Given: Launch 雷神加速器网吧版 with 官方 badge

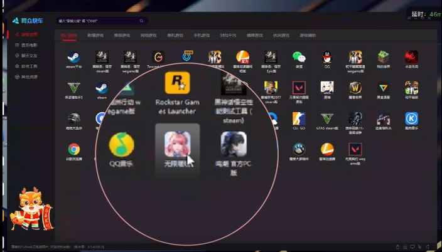Looking at the screenshot, I should (x=243, y=57).
